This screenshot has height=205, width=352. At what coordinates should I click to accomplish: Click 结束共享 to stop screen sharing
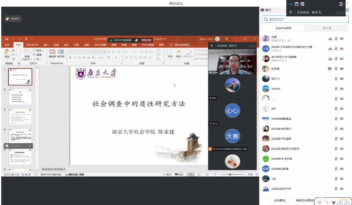click(146, 40)
